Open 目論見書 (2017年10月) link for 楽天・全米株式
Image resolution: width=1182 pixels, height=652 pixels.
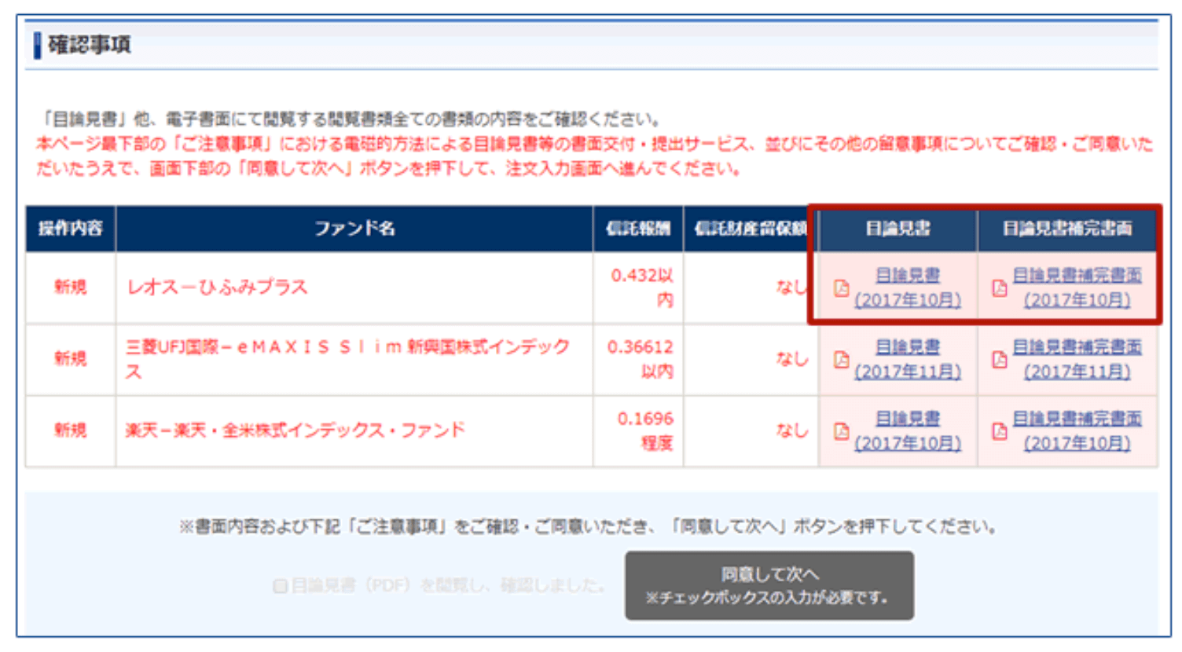908,430
